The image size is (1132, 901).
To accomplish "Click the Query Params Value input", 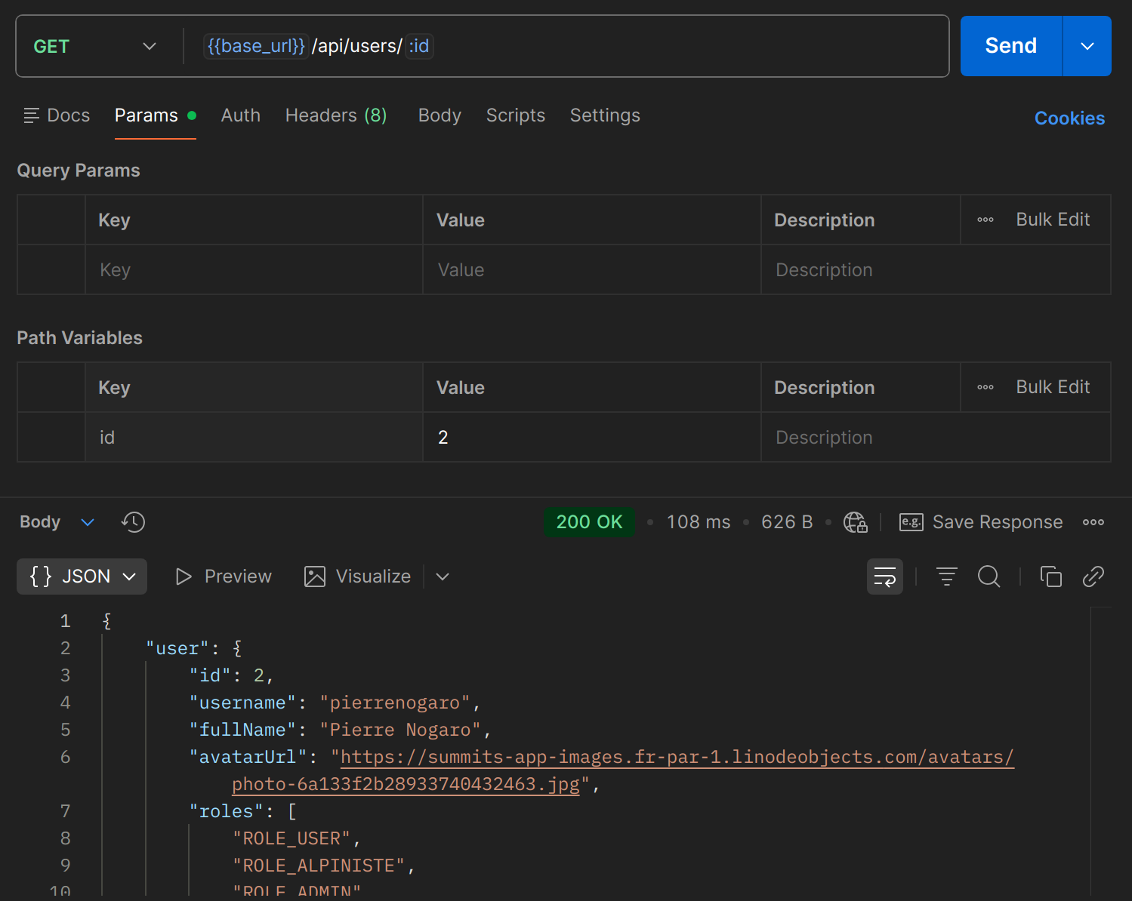I will click(x=591, y=269).
